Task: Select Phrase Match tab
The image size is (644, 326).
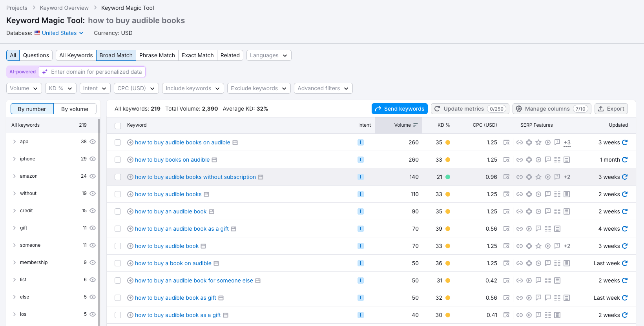Action: coord(157,55)
